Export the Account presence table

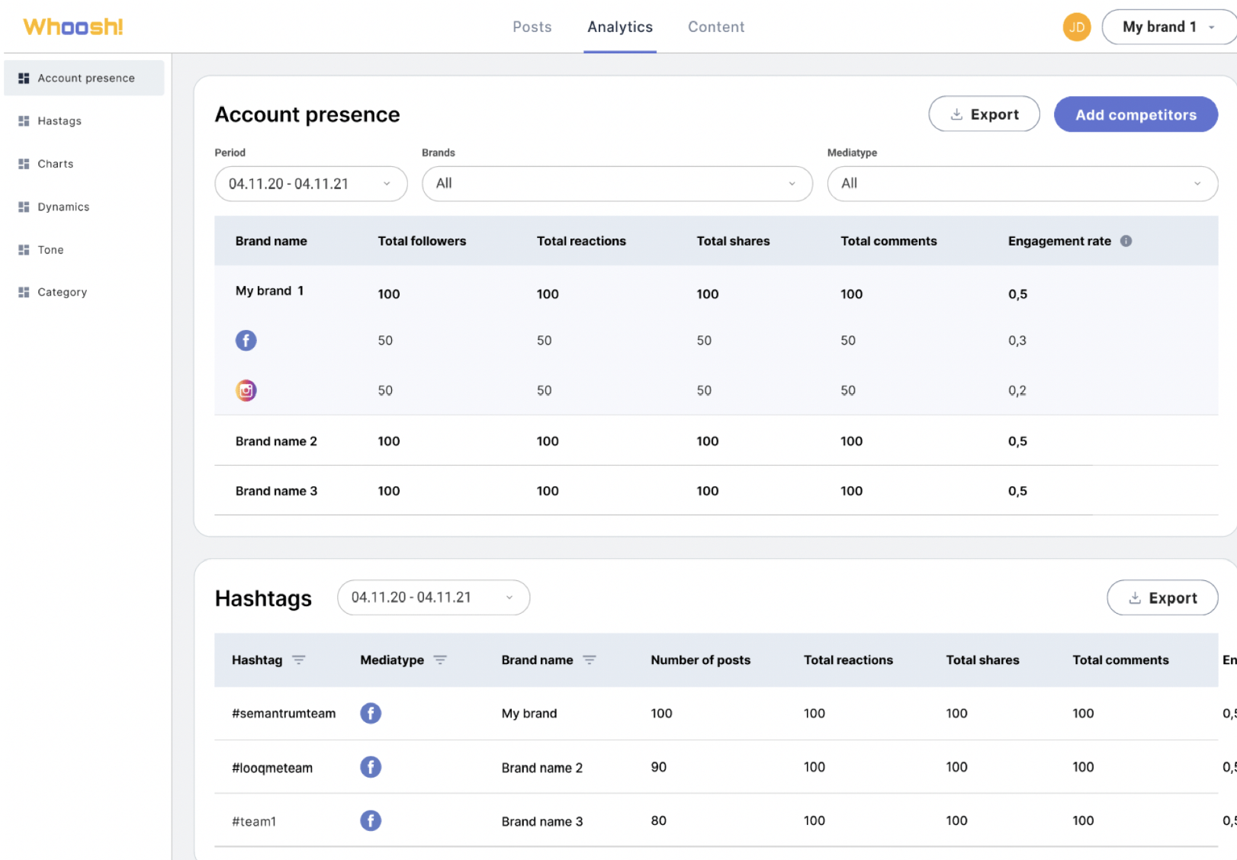click(x=983, y=114)
